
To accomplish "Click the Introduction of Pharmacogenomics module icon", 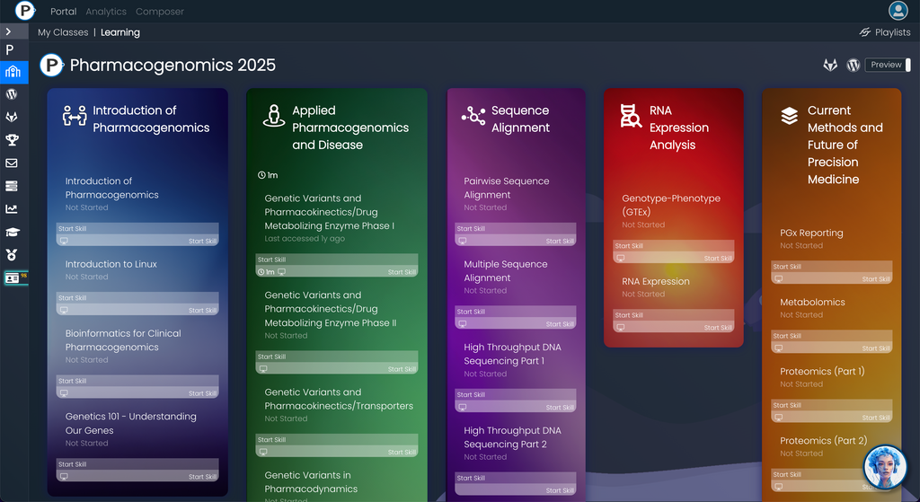I will [75, 116].
